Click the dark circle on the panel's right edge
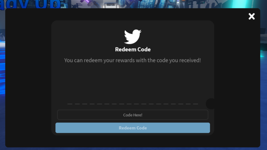 [x=210, y=104]
